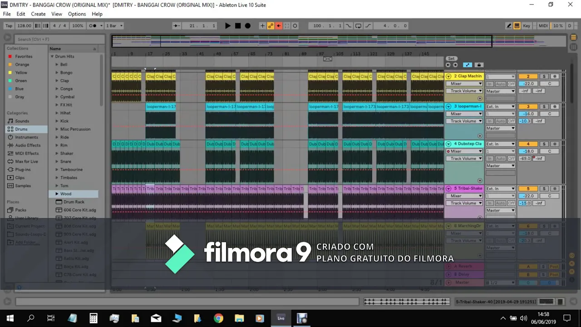
Task: Open Packs under Places
Action: [x=20, y=210]
